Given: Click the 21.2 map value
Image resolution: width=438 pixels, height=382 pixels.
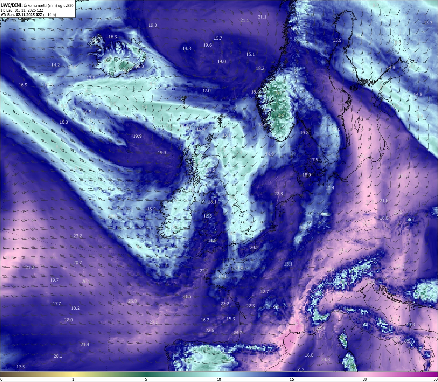Looking at the screenshot, I should click(x=30, y=268).
